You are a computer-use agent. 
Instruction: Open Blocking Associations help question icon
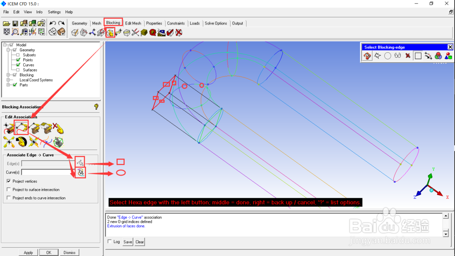[x=96, y=107]
